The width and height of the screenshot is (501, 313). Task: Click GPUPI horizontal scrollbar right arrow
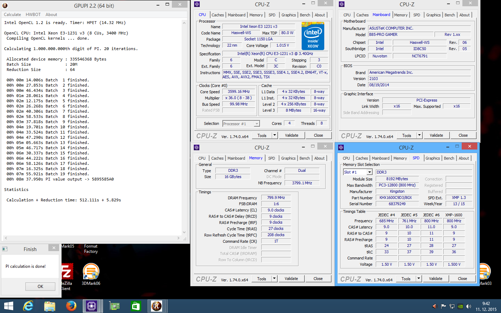(x=178, y=238)
